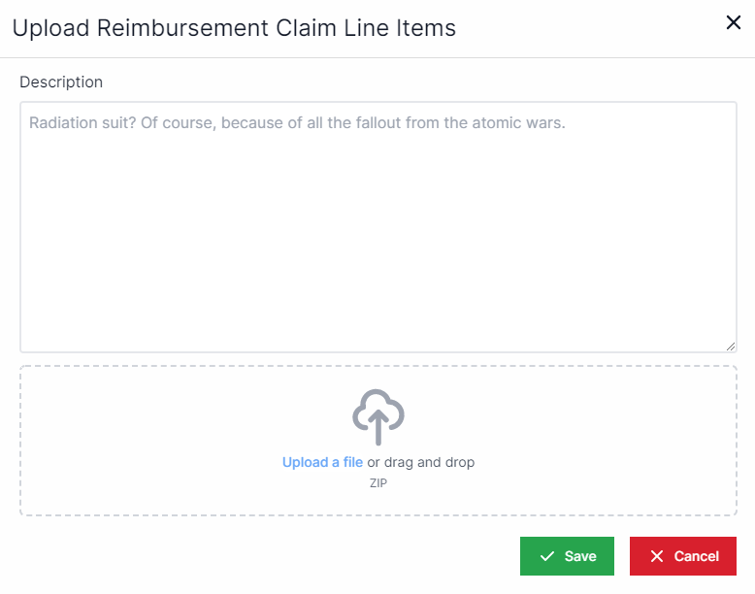Screen dimensions: 755x594
Task: Save the claim line items
Action: tap(567, 556)
